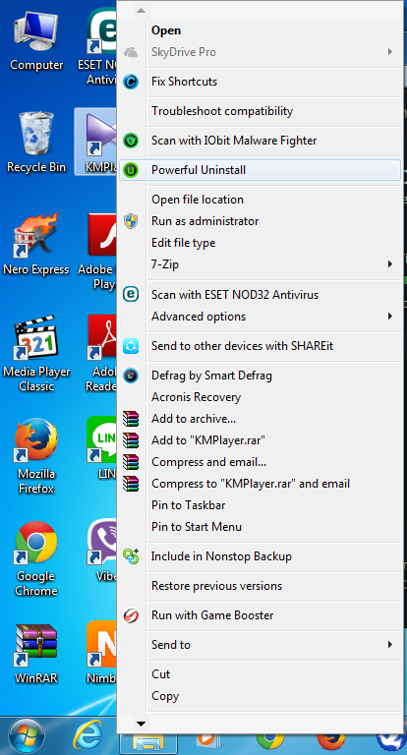407x755 pixels.
Task: Open the Computer desktop icon
Action: [36, 41]
